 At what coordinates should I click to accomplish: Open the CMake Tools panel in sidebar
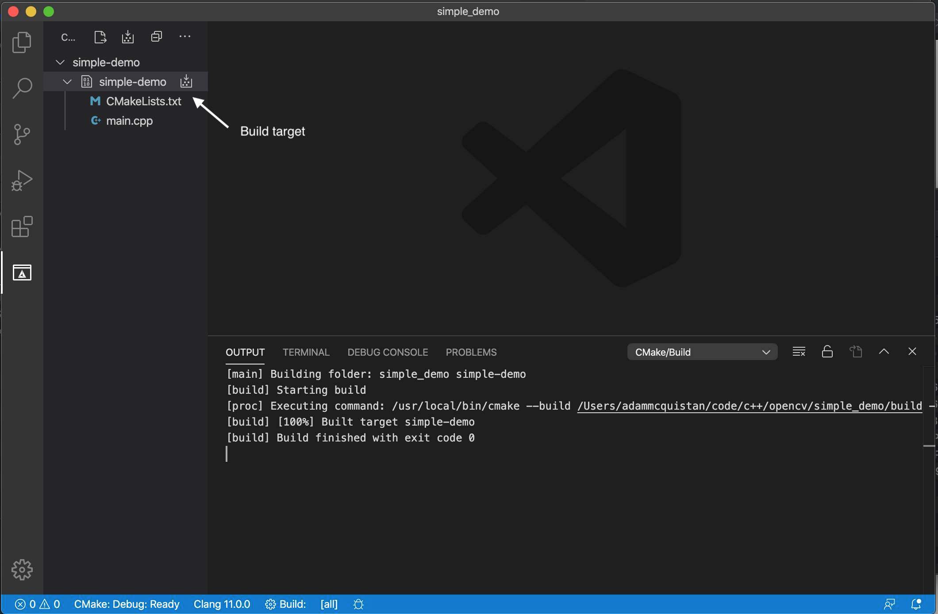(x=21, y=272)
